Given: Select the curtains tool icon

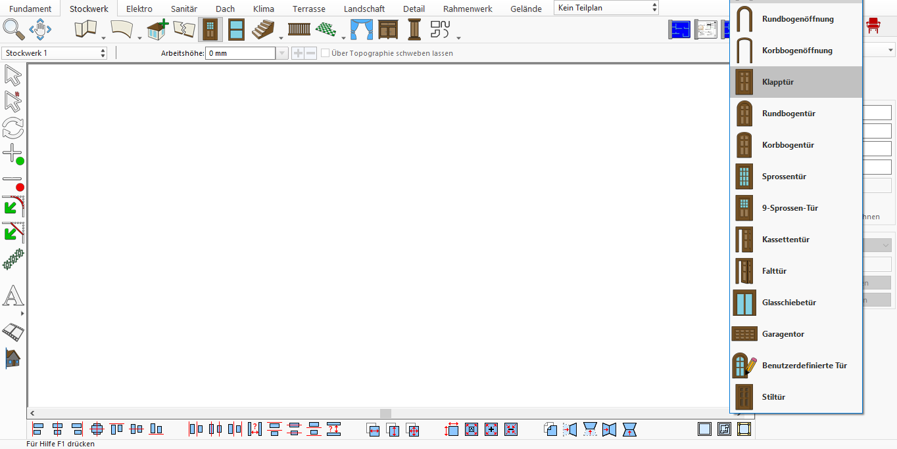Looking at the screenshot, I should click(x=361, y=30).
